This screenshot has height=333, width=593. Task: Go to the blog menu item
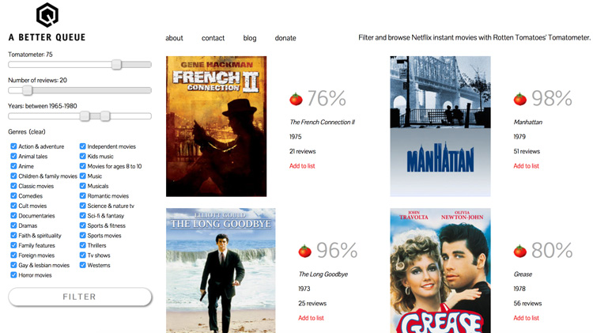click(x=250, y=38)
